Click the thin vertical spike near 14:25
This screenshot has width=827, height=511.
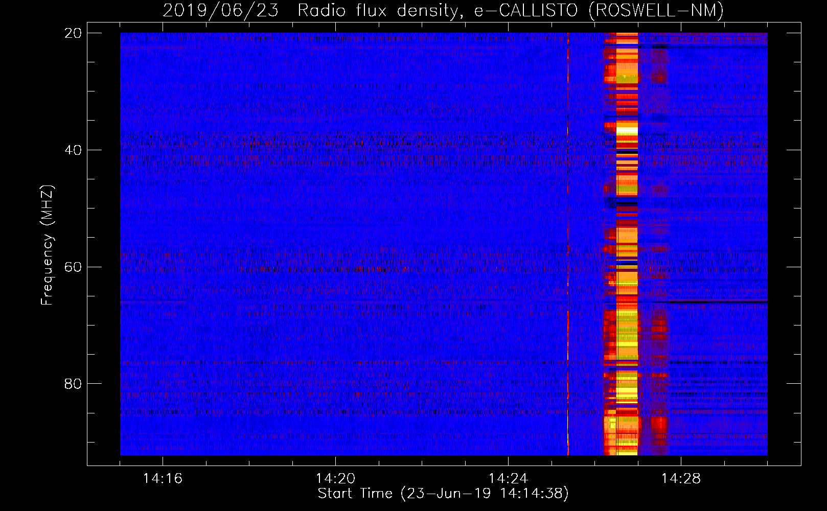click(x=568, y=244)
